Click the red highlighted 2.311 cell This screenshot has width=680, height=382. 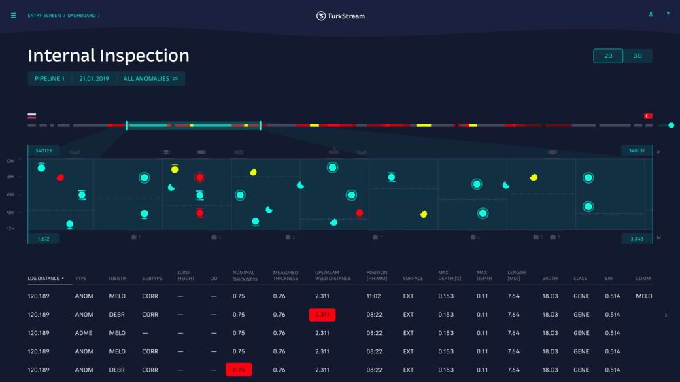pos(322,315)
